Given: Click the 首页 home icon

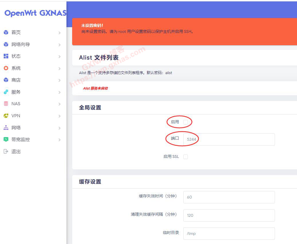Looking at the screenshot, I should pyautogui.click(x=6, y=32).
